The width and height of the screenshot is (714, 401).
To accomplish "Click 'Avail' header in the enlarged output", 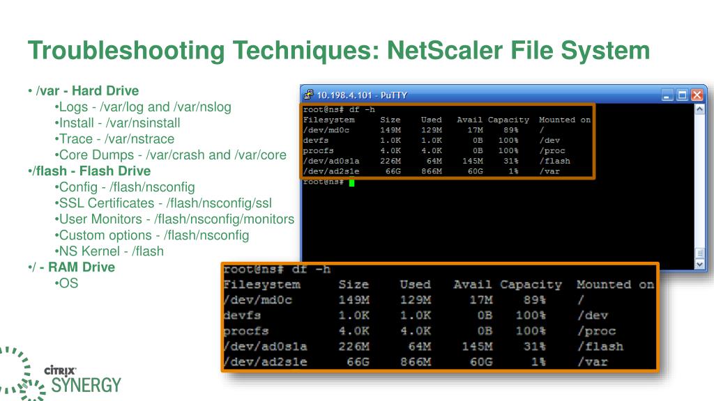I will coord(473,285).
